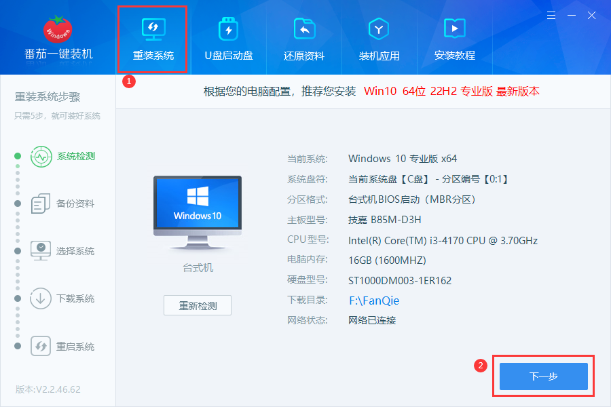Minimize the 番茄一键装机 window
Viewport: 611px width, 407px height.
[572, 15]
